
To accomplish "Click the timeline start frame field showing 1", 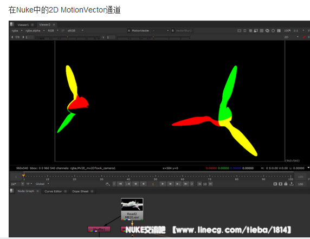I will [x=16, y=177].
